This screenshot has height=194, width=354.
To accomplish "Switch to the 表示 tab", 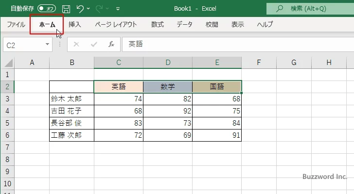I will [x=237, y=24].
